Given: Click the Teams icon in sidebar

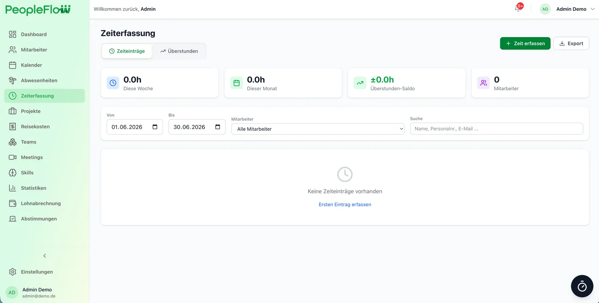Looking at the screenshot, I should point(12,142).
